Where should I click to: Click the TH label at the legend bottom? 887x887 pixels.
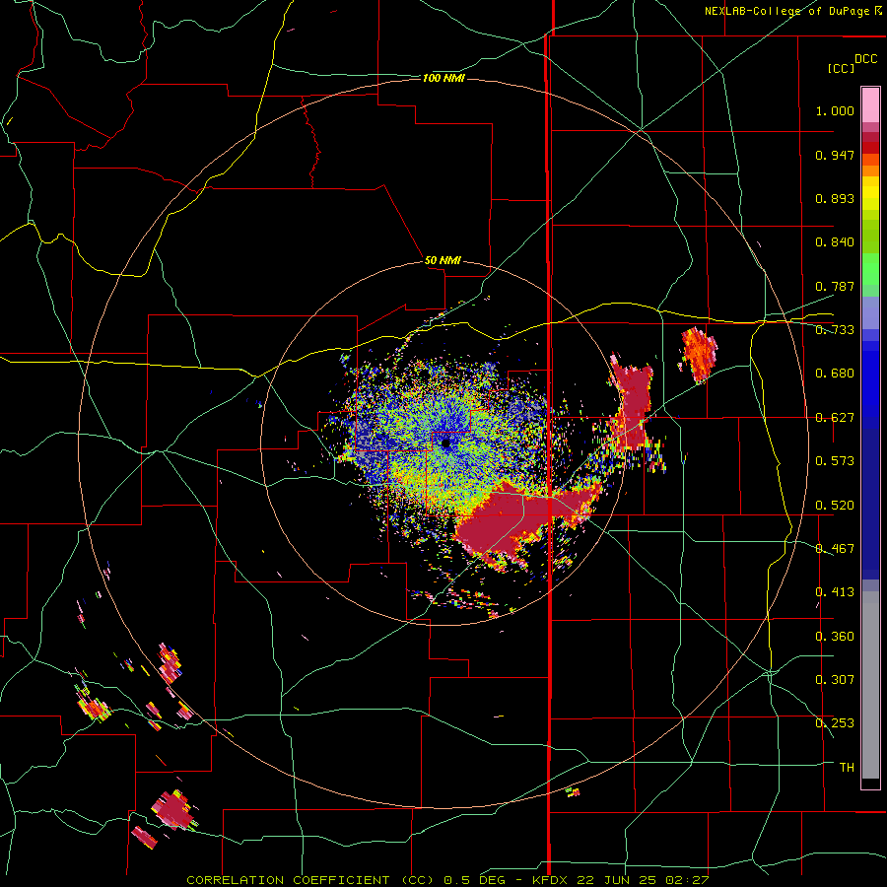(847, 768)
